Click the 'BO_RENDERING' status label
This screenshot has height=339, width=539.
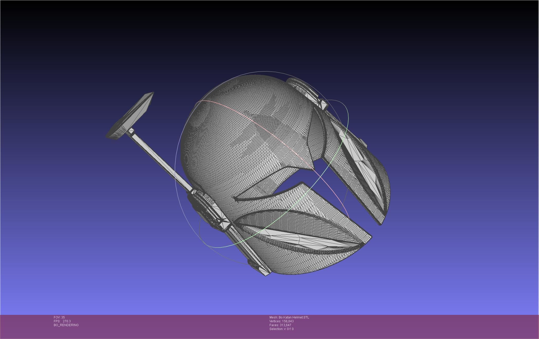(x=66, y=325)
